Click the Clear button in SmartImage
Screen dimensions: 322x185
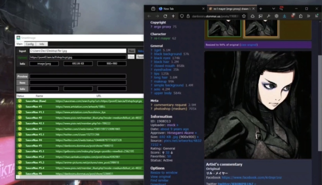click(131, 57)
